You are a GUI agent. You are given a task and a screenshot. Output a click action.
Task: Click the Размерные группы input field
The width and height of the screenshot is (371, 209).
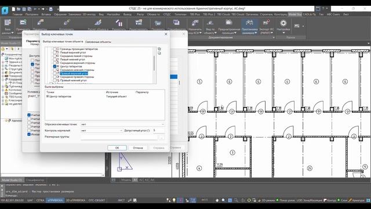point(119,137)
